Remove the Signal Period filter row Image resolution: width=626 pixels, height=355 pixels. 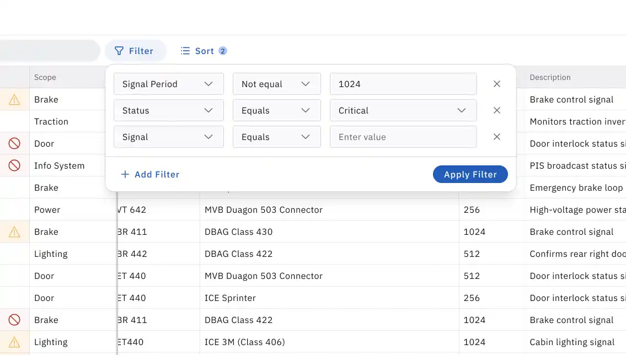click(496, 84)
